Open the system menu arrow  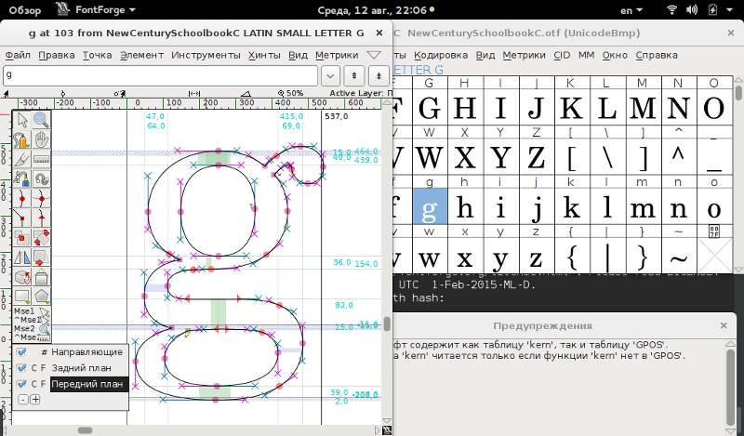730,9
